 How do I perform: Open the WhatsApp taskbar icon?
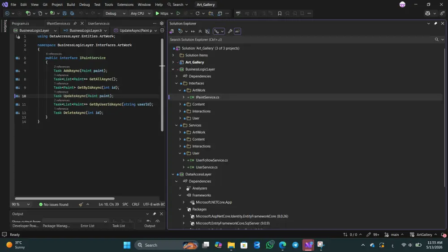tap(270, 245)
